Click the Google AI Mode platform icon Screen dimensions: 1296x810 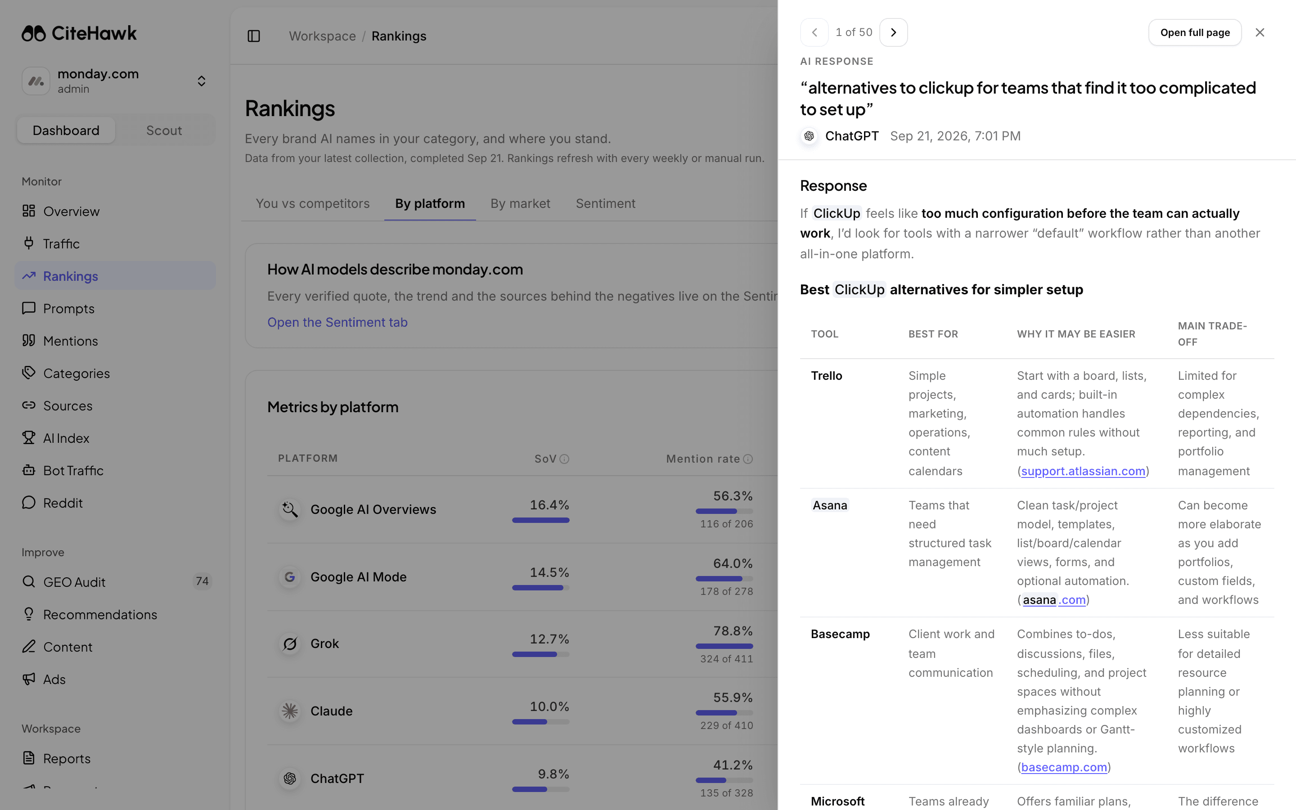coord(290,577)
